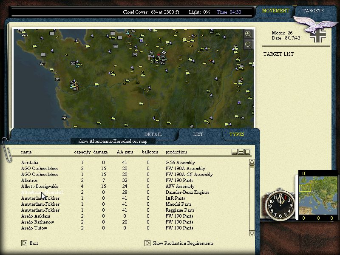Select the Albatros row

117,180
